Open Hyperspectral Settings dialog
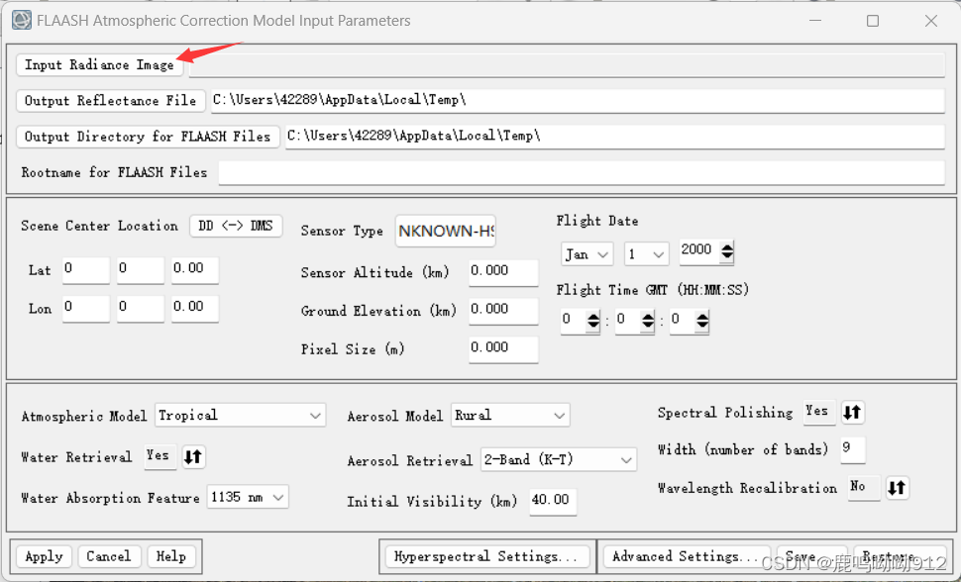Image resolution: width=961 pixels, height=582 pixels. pos(485,557)
